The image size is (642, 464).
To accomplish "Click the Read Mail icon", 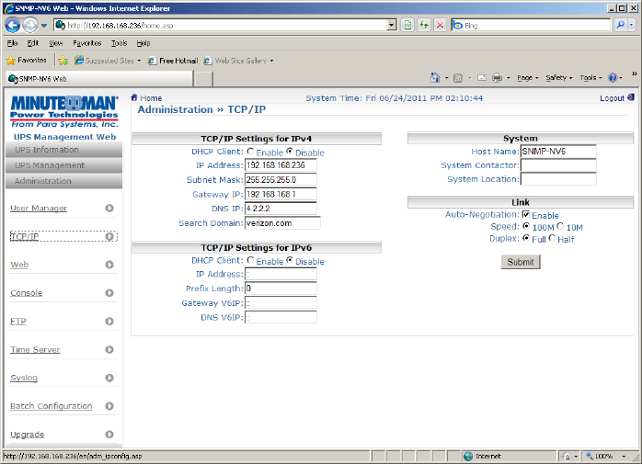I will click(x=482, y=78).
